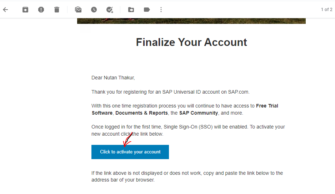Click the Finalize Your Account heading
The image size is (335, 194).
point(191,42)
